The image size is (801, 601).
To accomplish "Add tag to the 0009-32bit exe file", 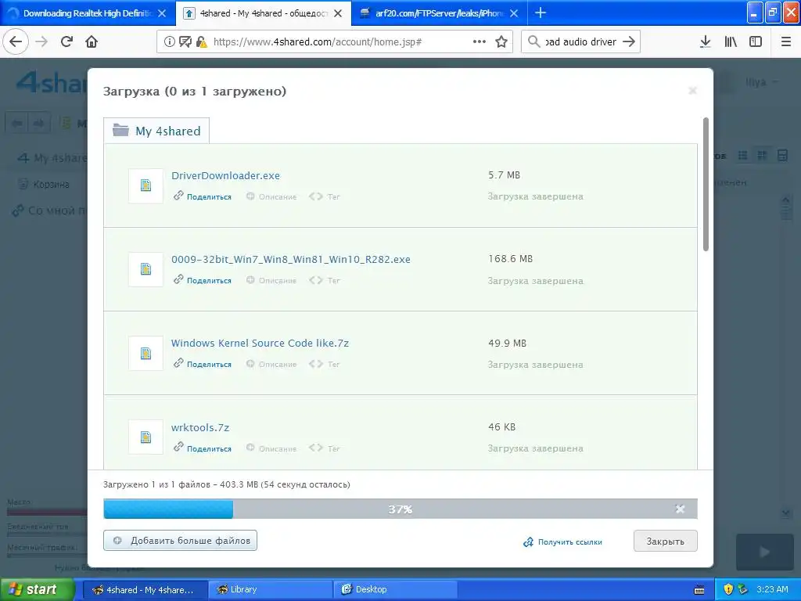I will pyautogui.click(x=325, y=280).
